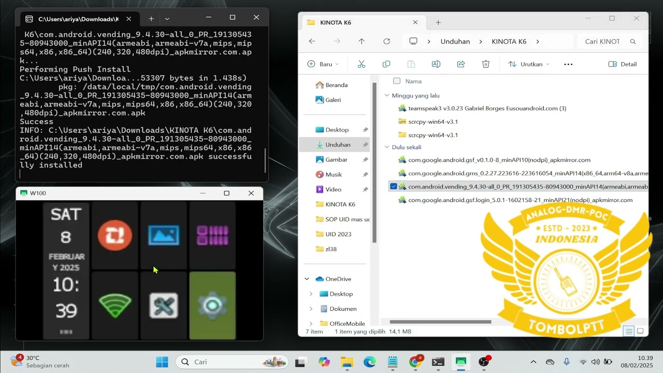Screen dimensions: 663x373
Task: Unpin Video from quick access
Action: [x=365, y=190]
